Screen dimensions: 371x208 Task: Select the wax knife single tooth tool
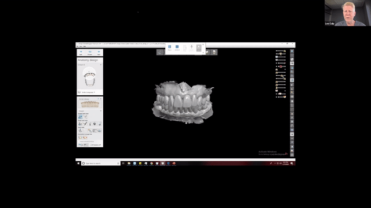pyautogui.click(x=85, y=124)
